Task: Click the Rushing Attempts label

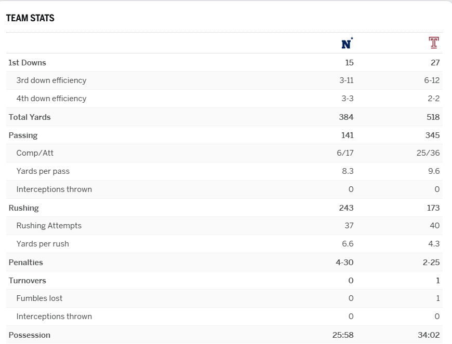Action: pos(49,226)
